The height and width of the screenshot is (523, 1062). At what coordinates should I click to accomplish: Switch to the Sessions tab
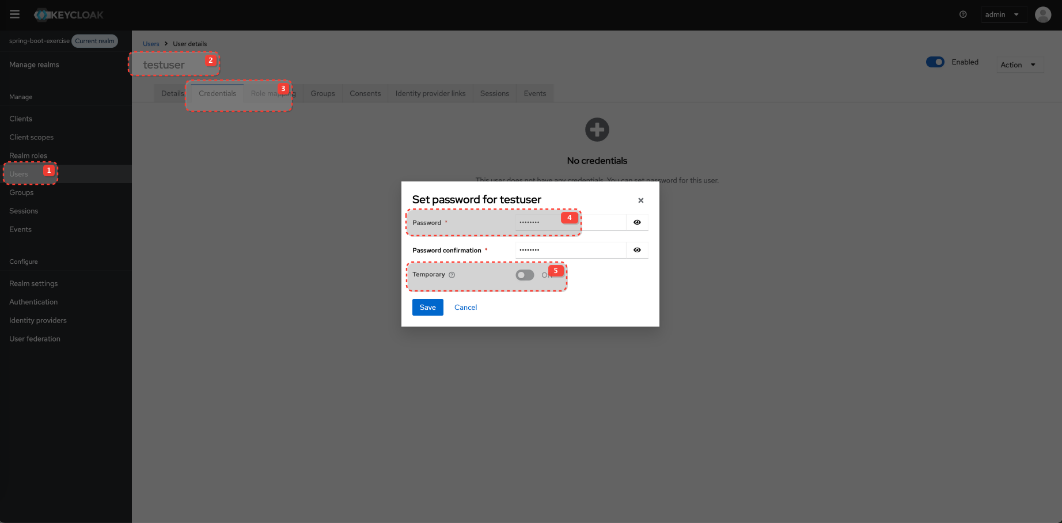494,93
